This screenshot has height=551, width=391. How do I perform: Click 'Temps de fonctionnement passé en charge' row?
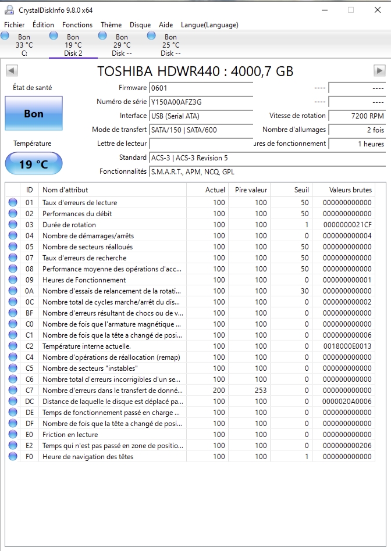190,412
